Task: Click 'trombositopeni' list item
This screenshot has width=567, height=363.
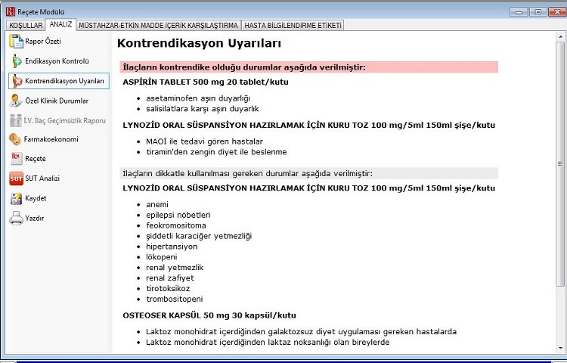Action: coord(175,299)
